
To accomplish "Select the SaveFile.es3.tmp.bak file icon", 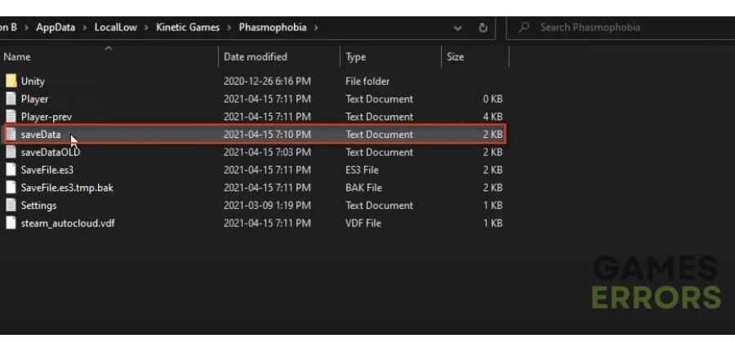I will 11,188.
